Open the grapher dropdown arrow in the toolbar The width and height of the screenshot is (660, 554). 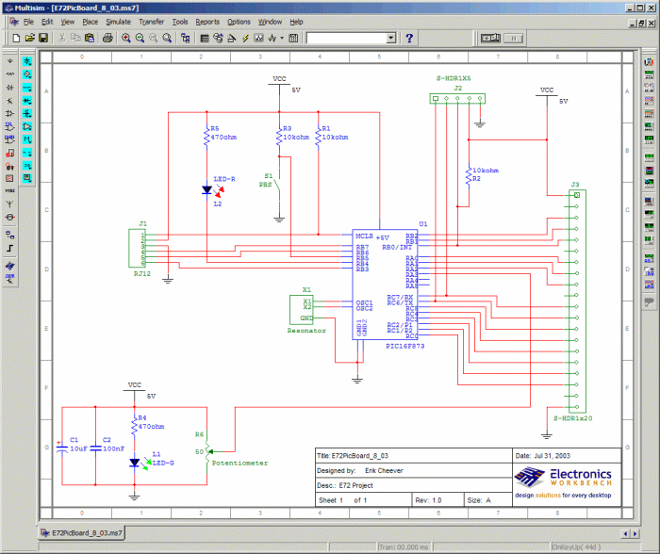tap(281, 39)
